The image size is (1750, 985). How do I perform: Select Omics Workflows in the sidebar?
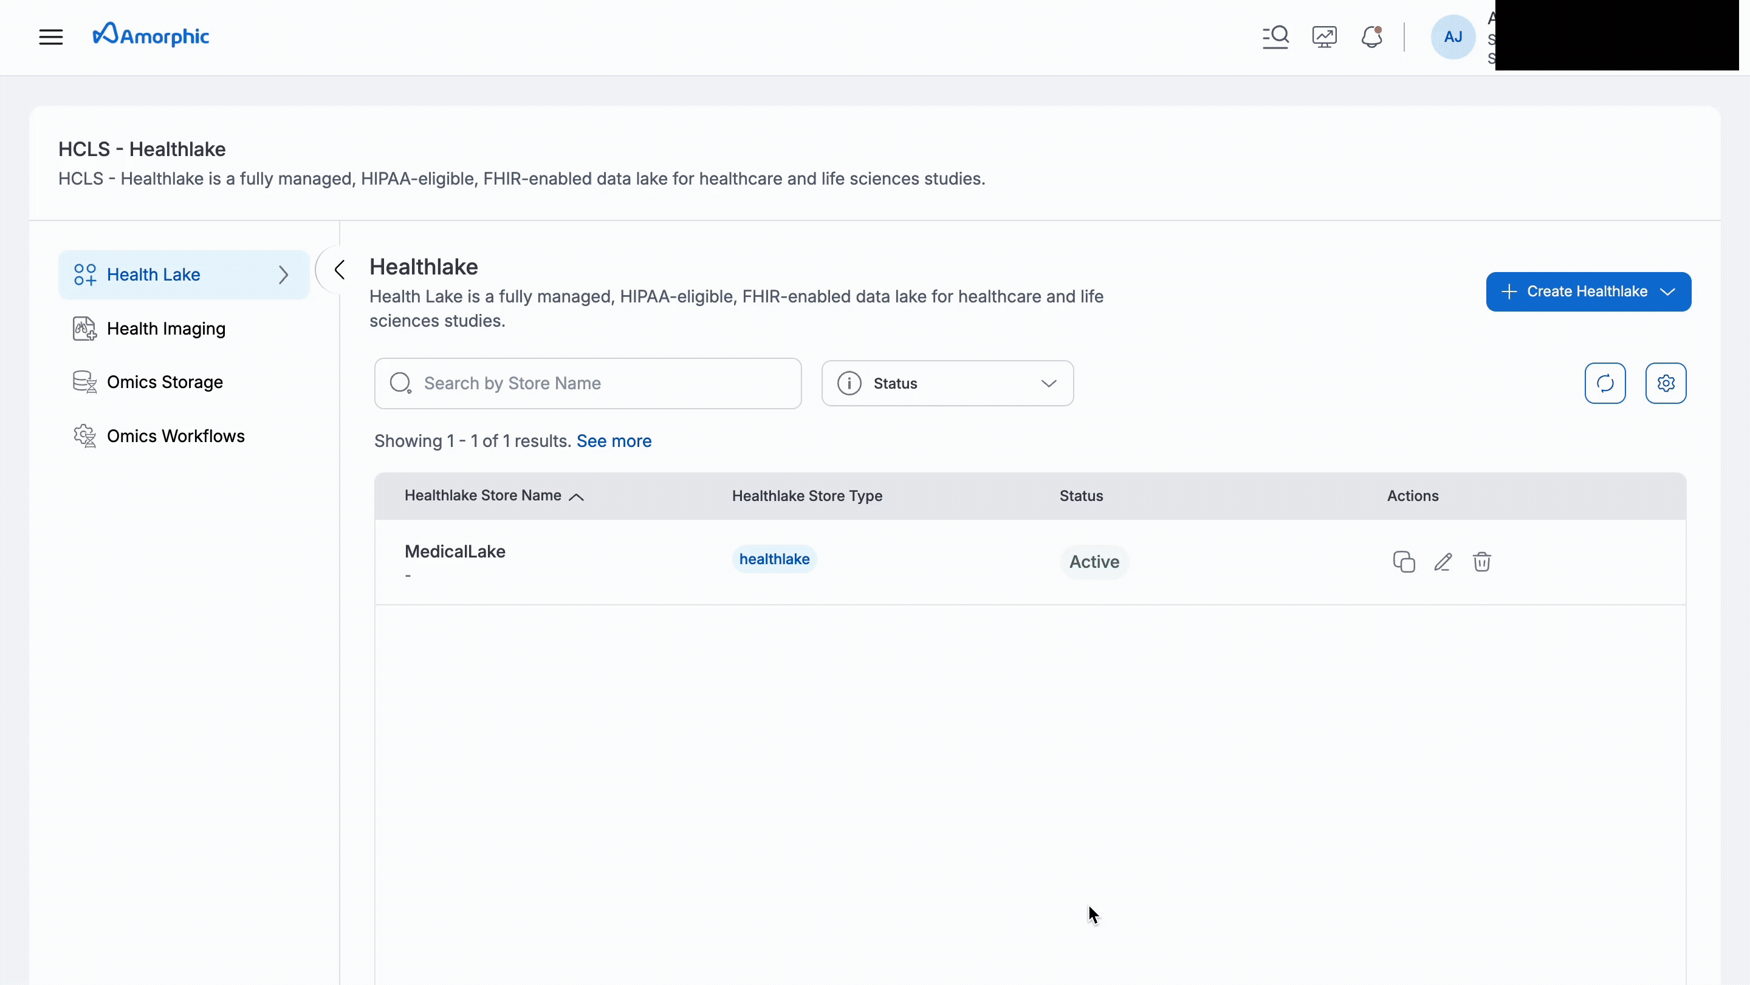(176, 436)
